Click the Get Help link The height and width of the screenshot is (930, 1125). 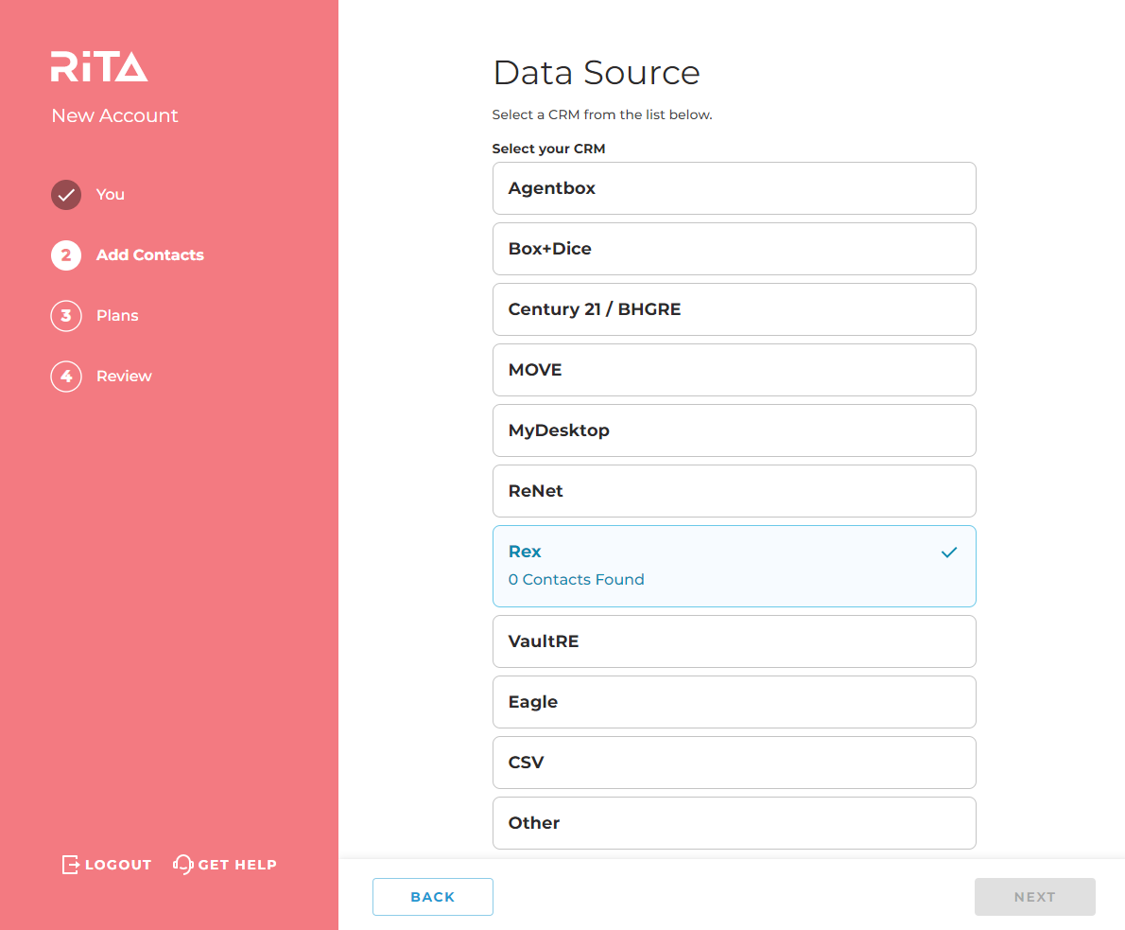(x=225, y=865)
